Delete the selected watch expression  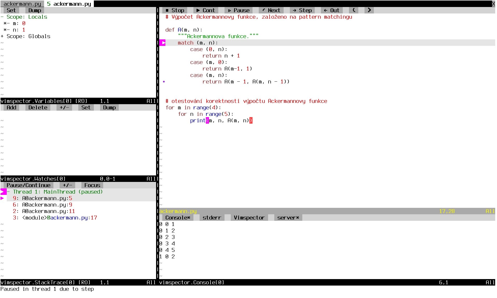(38, 108)
